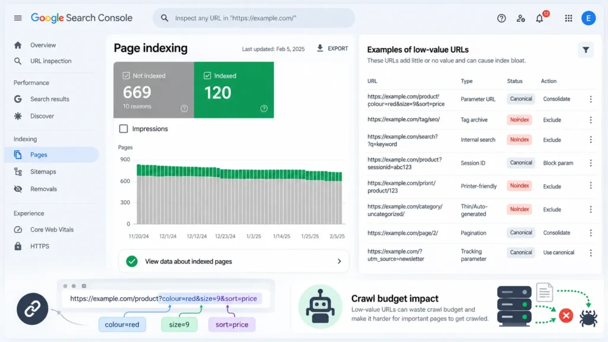Screen dimensions: 608x342
Task: Open more options for tag/seo row
Action: 591,120
